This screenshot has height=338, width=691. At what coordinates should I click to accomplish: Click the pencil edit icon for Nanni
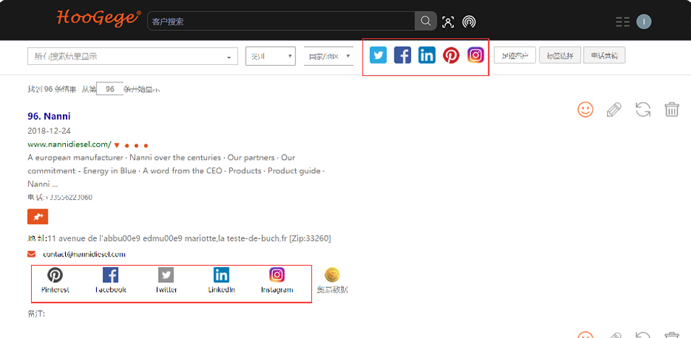[614, 109]
